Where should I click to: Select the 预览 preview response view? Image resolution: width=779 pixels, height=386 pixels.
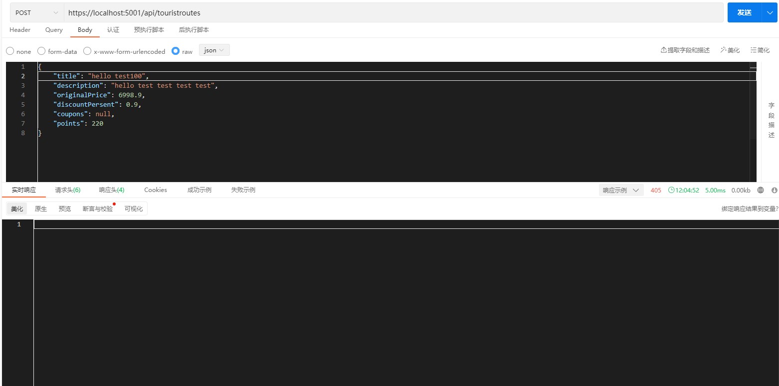(65, 208)
